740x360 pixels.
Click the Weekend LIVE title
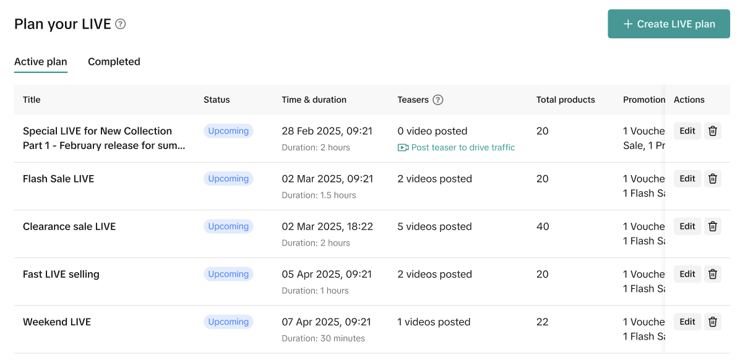click(x=57, y=322)
